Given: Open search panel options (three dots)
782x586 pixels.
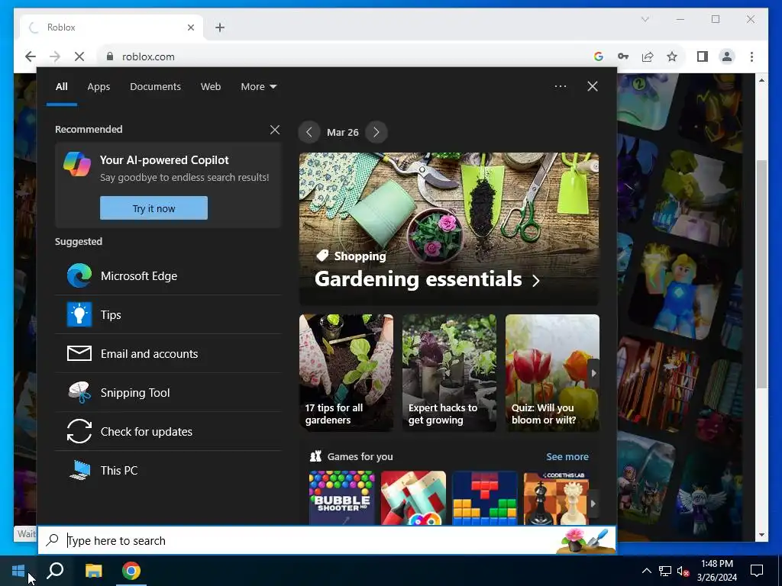Looking at the screenshot, I should tap(561, 86).
